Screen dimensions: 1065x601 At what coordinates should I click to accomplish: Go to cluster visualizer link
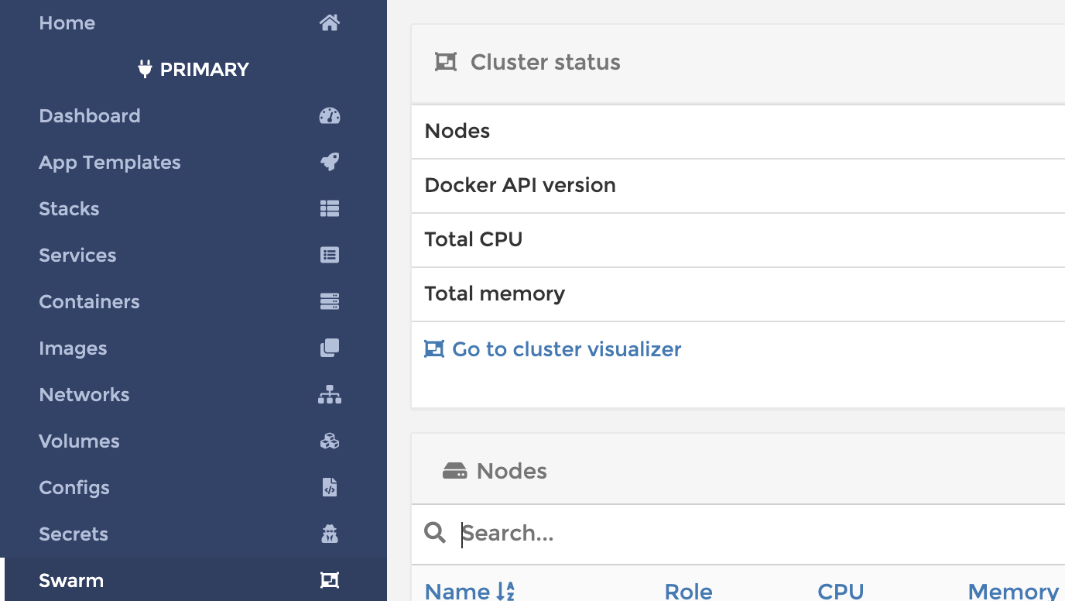tap(566, 349)
